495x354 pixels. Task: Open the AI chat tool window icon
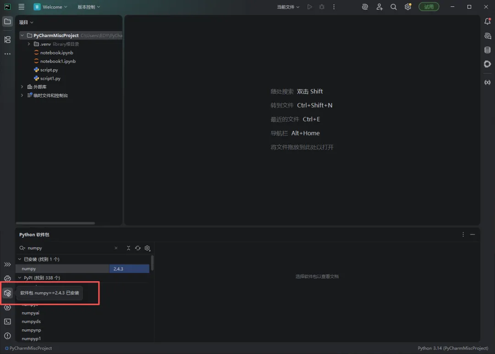point(487,36)
